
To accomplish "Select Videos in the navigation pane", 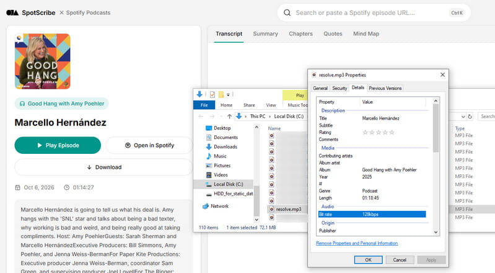I will coord(221,175).
